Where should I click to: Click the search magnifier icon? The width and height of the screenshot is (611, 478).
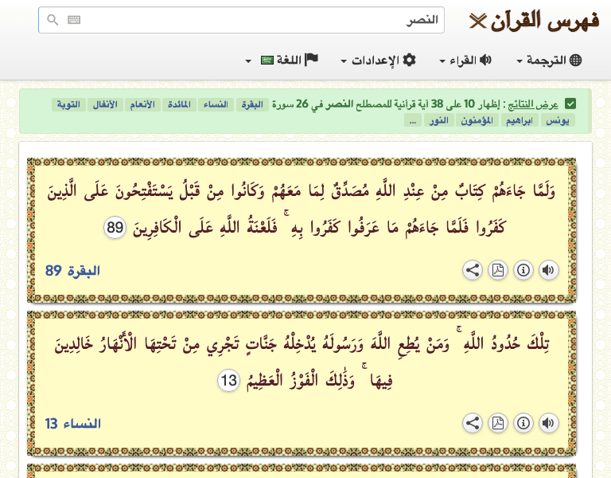pos(53,20)
